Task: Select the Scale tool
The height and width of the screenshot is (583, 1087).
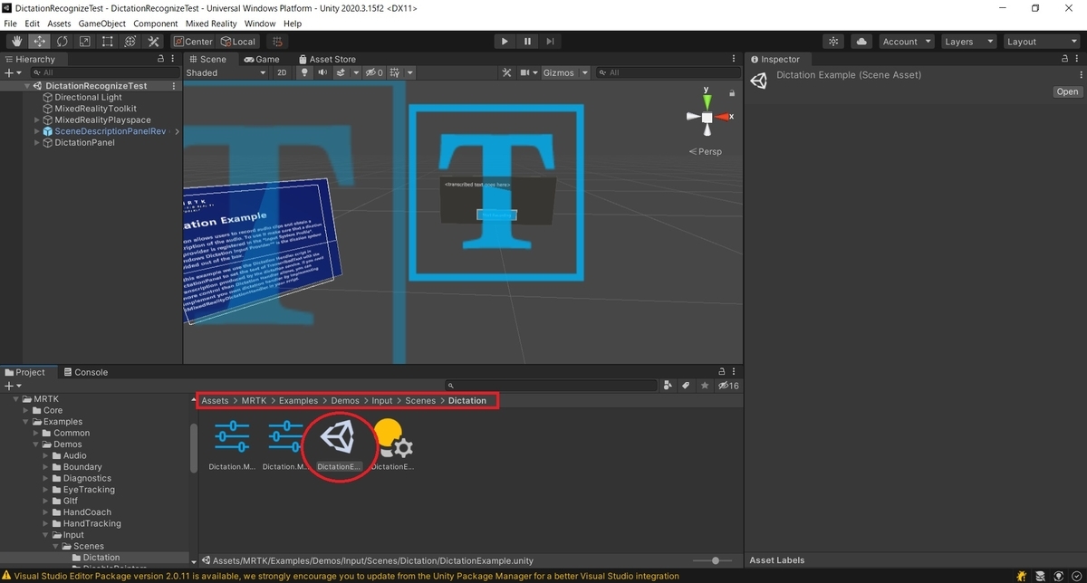Action: pyautogui.click(x=85, y=42)
